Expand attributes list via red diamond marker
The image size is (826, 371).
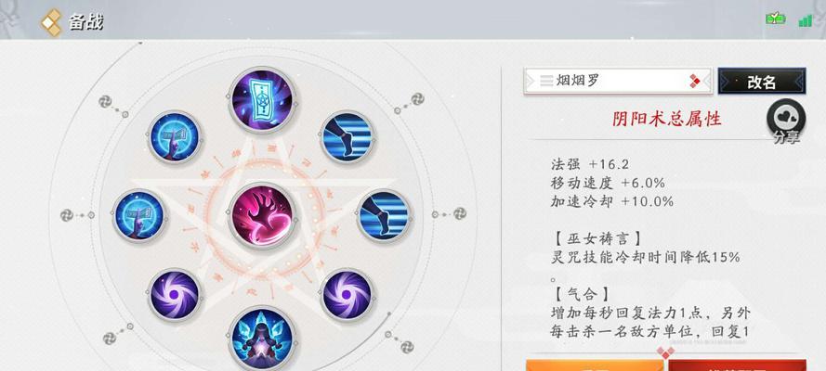[x=666, y=352]
